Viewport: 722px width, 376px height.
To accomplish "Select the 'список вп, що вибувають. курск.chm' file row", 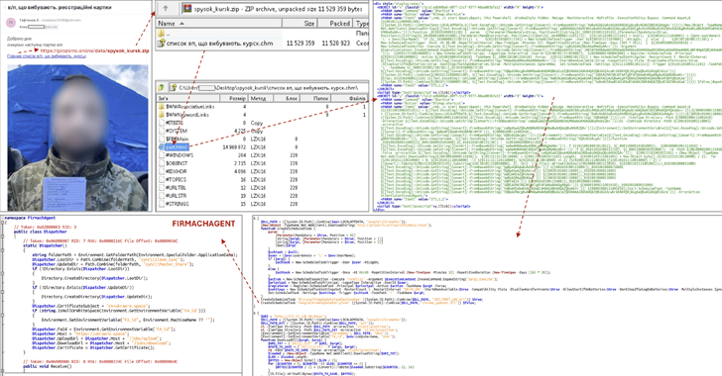I will (x=263, y=44).
